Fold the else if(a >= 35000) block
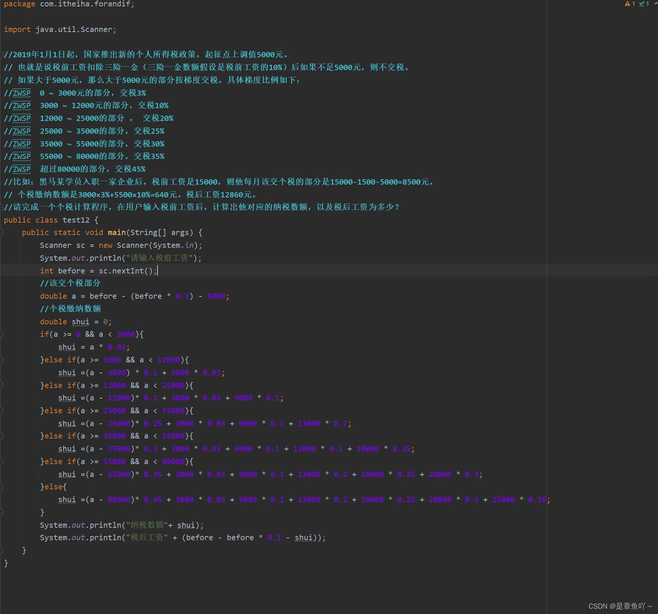The height and width of the screenshot is (614, 658). [x=2, y=436]
